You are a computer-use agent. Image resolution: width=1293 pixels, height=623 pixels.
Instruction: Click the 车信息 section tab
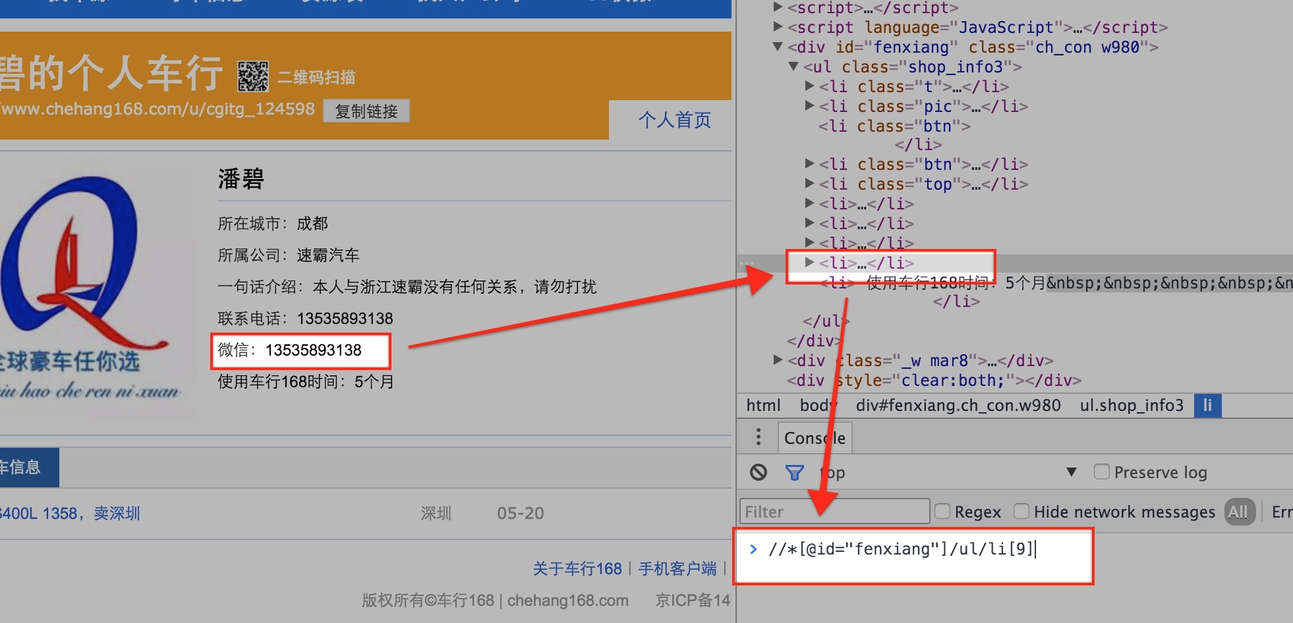point(29,468)
